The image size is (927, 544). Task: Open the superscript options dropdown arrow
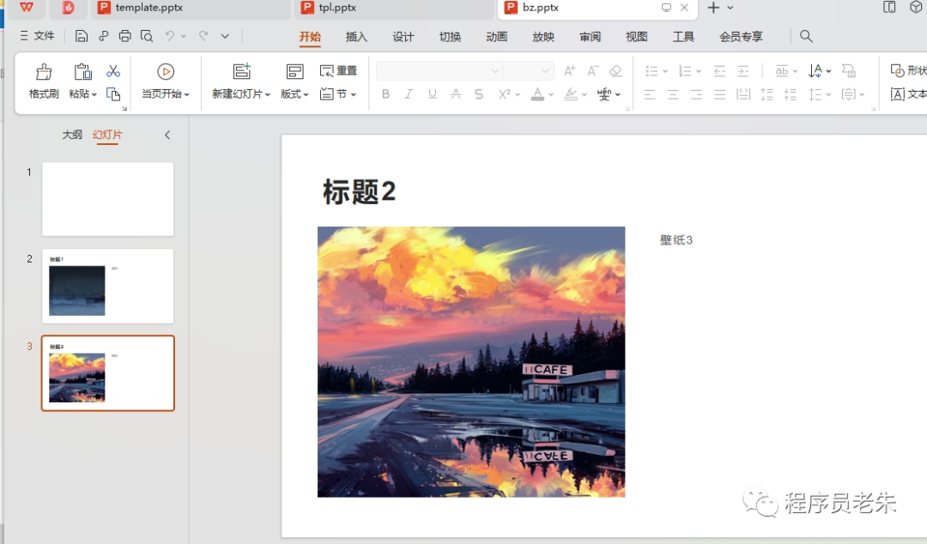point(518,94)
